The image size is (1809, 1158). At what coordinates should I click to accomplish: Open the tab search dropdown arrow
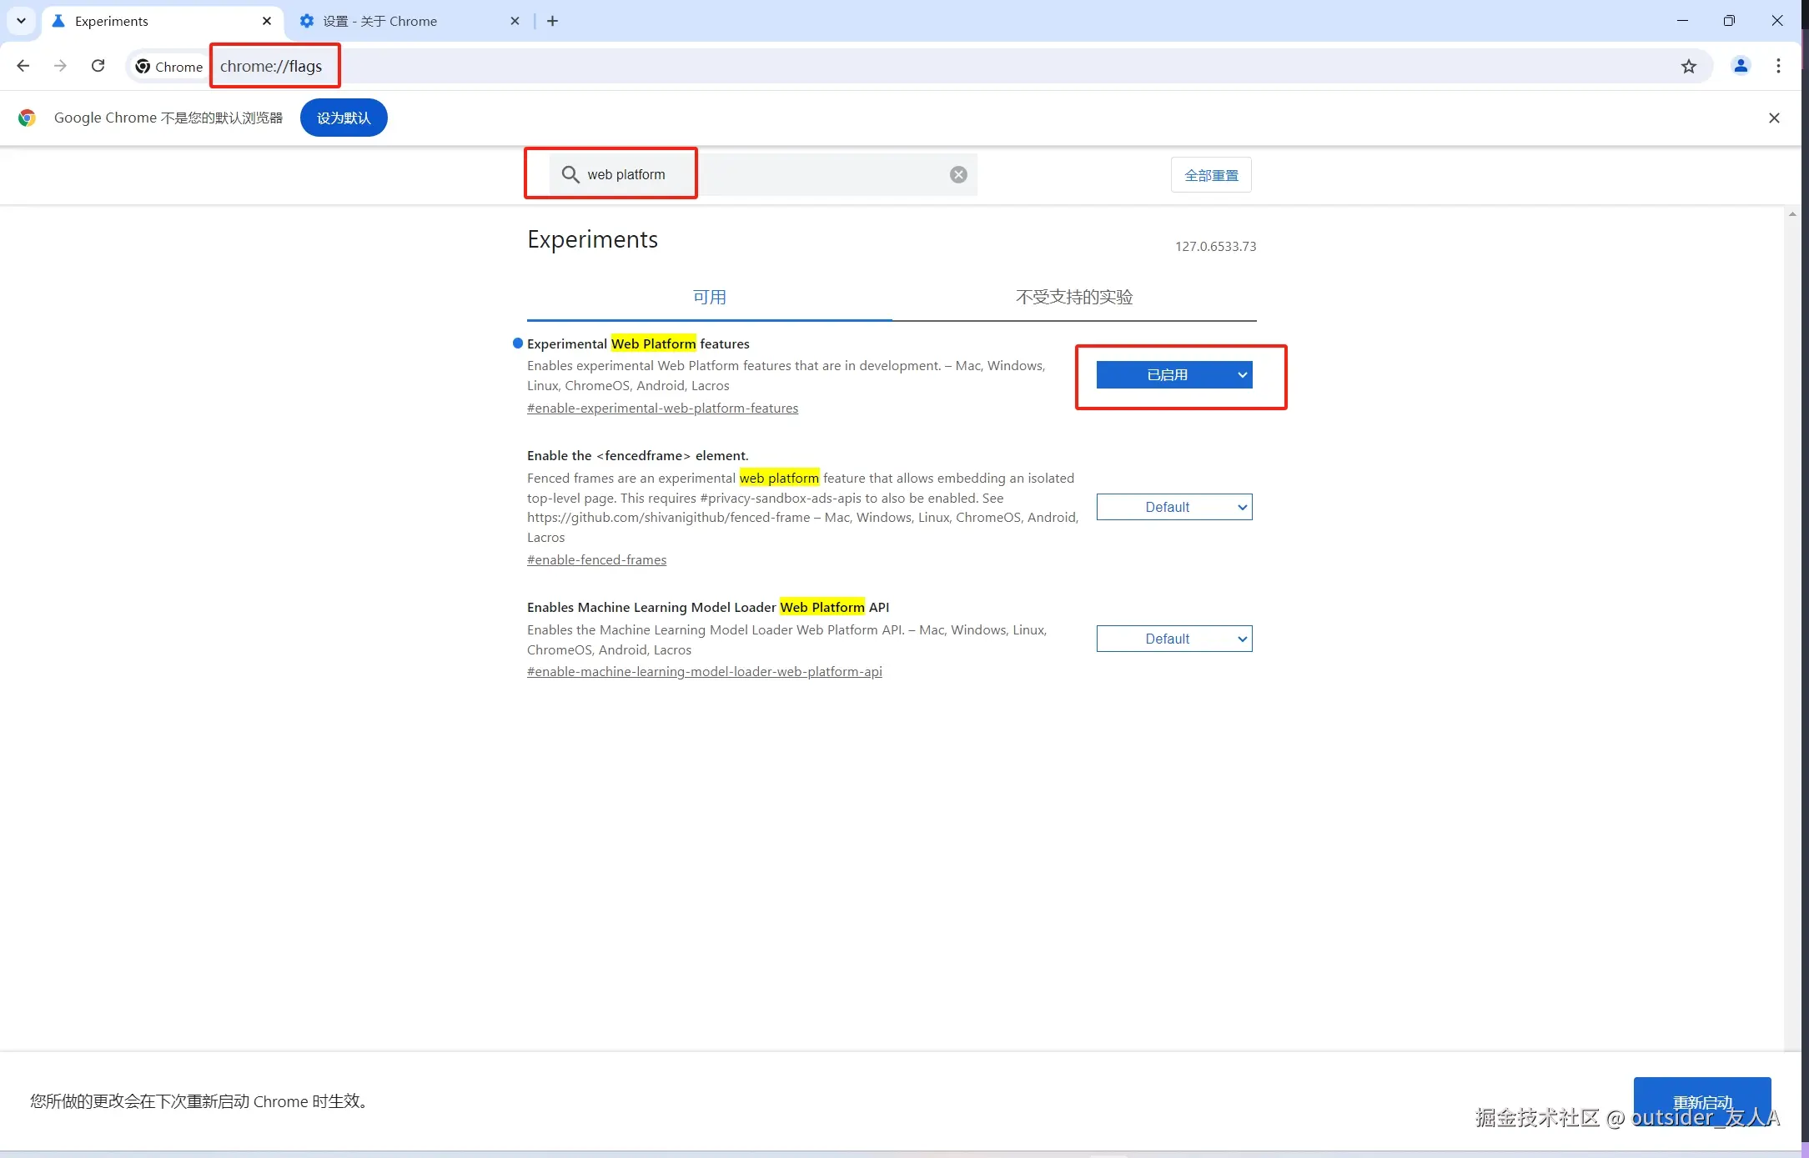pyautogui.click(x=21, y=21)
